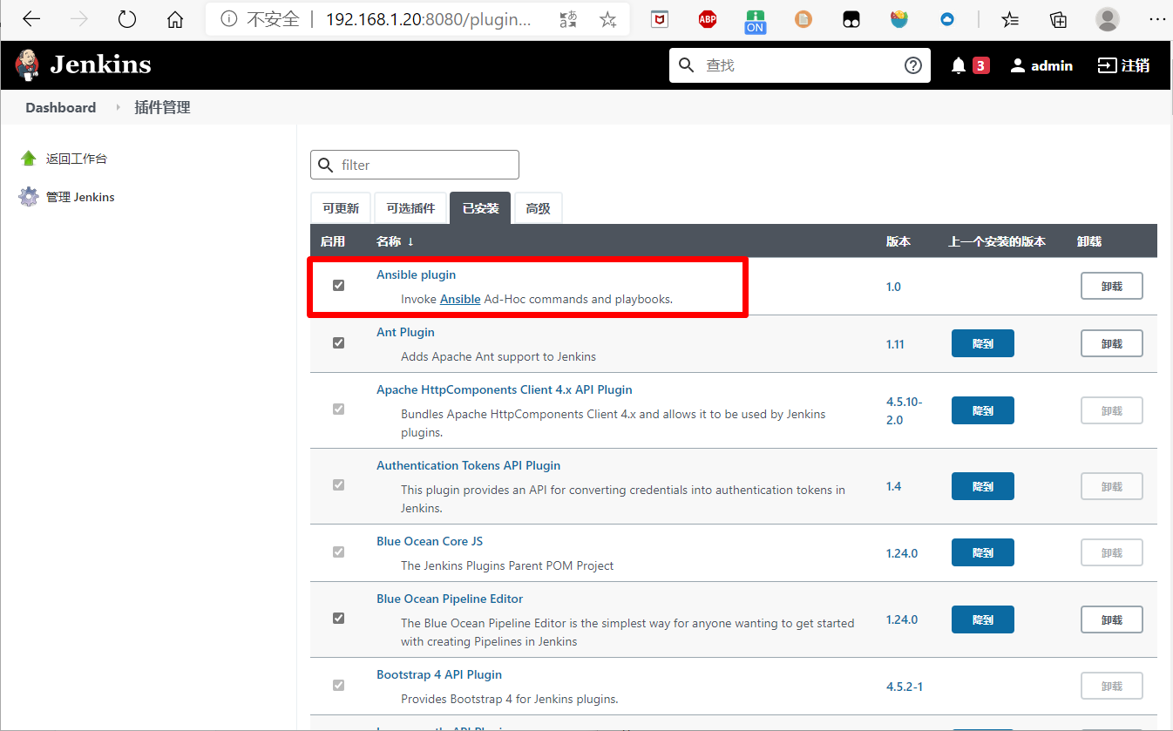This screenshot has width=1173, height=731.
Task: Disable the Ant Plugin checkbox
Action: 339,342
